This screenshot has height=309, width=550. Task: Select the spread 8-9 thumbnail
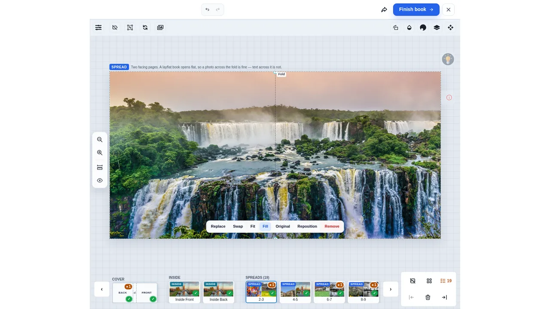[x=363, y=292]
